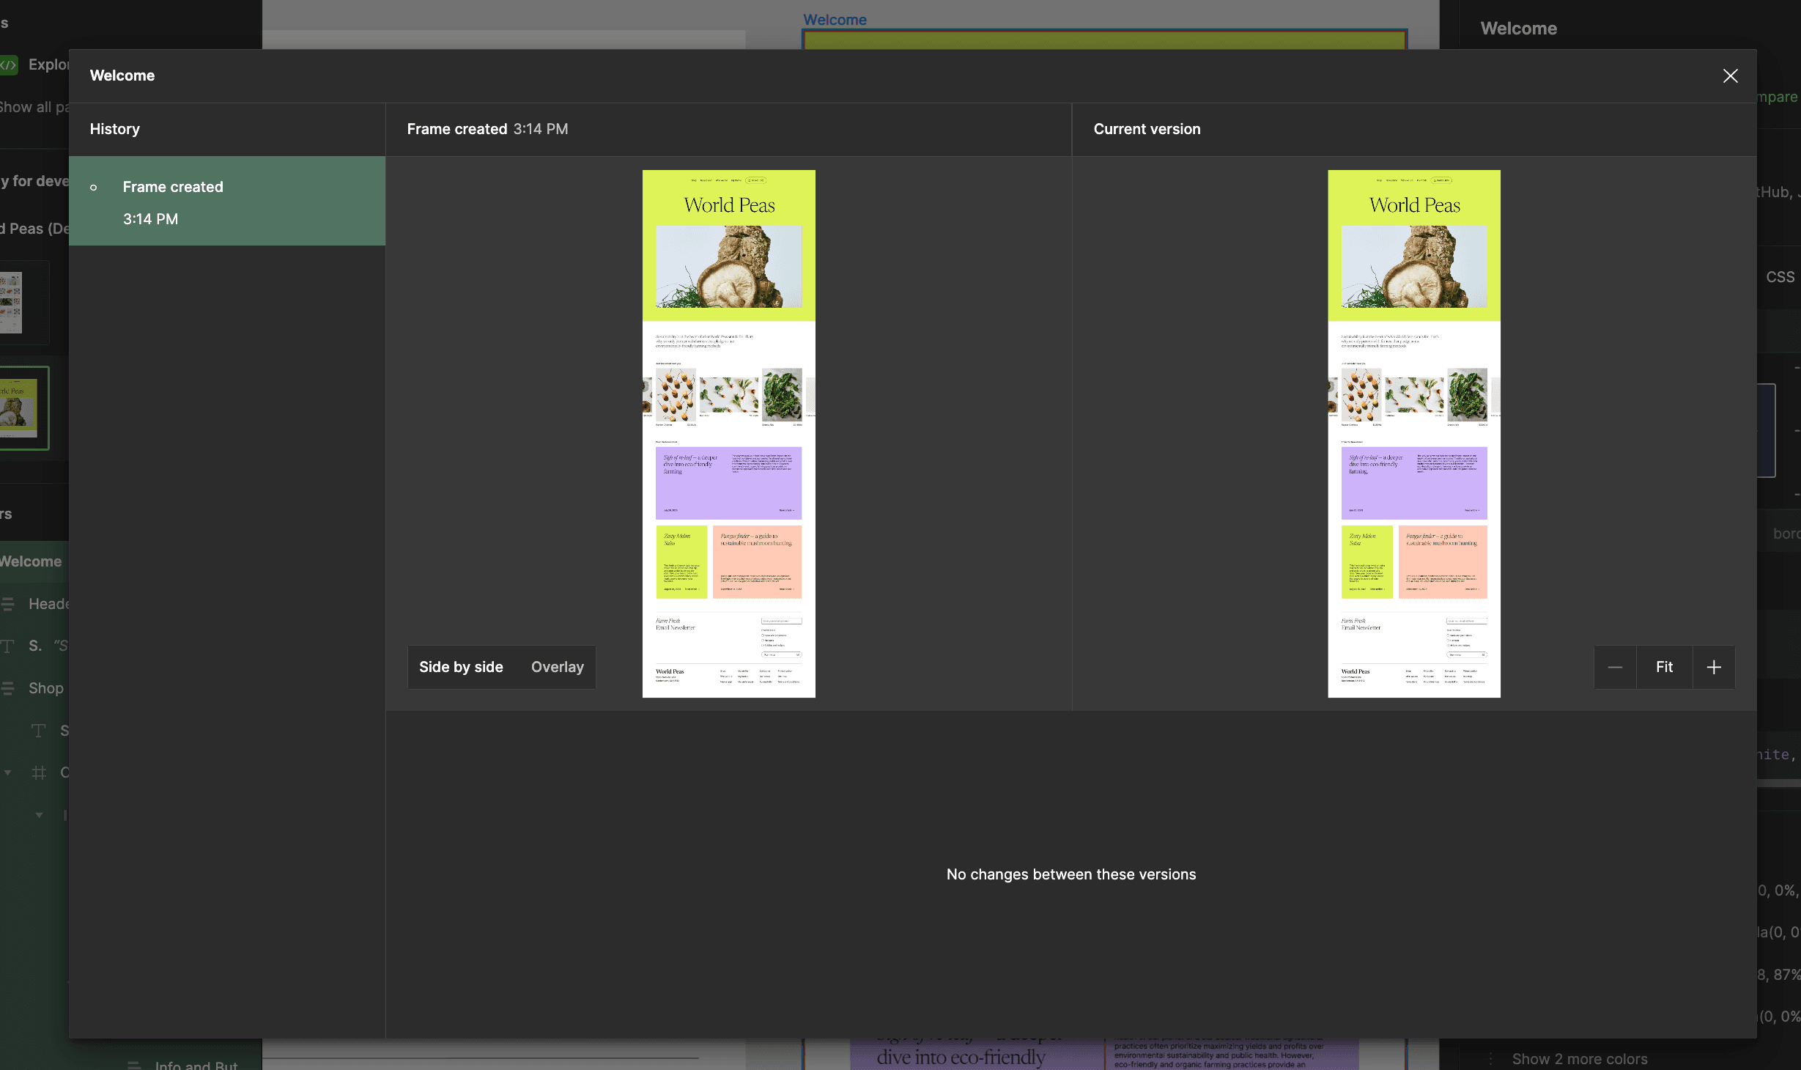Zoom out with the minus button
The height and width of the screenshot is (1070, 1801).
1615,667
